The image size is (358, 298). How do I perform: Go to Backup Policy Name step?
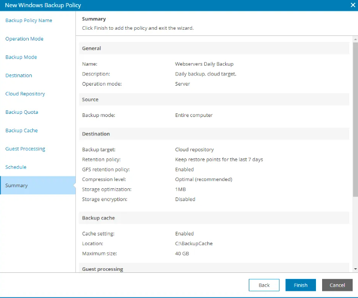pyautogui.click(x=29, y=21)
